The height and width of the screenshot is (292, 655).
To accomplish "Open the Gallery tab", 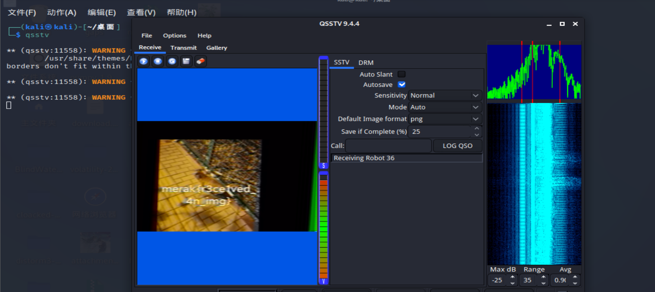I will [216, 48].
